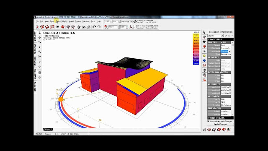Click the blue cube icon in the right panel strip
Viewport: 268px width, 151px height.
pyautogui.click(x=204, y=60)
